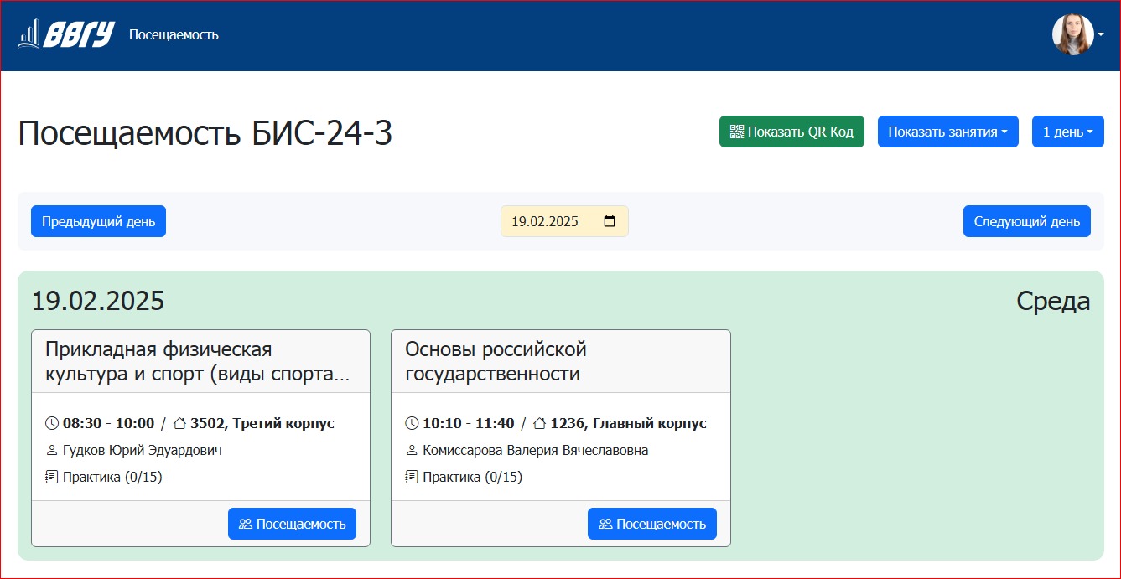Viewport: 1121px width, 579px height.
Task: Click the person icon beside Комиссарова Валерия Вячеславовна
Action: [x=412, y=450]
